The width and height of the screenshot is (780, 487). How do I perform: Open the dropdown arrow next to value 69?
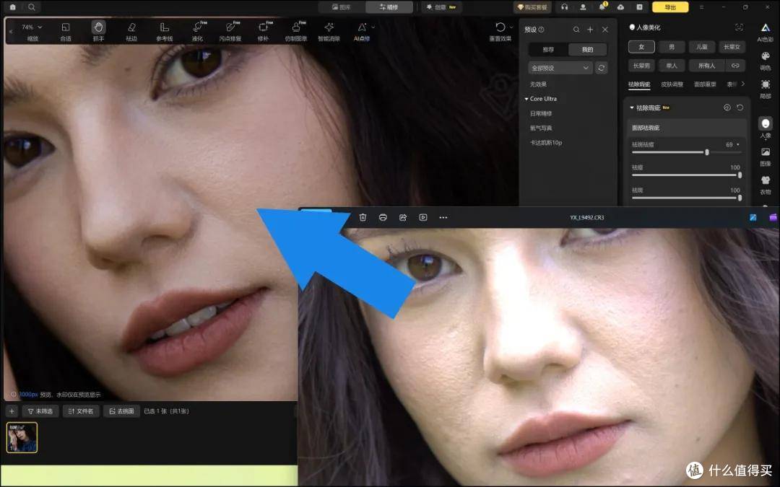737,144
